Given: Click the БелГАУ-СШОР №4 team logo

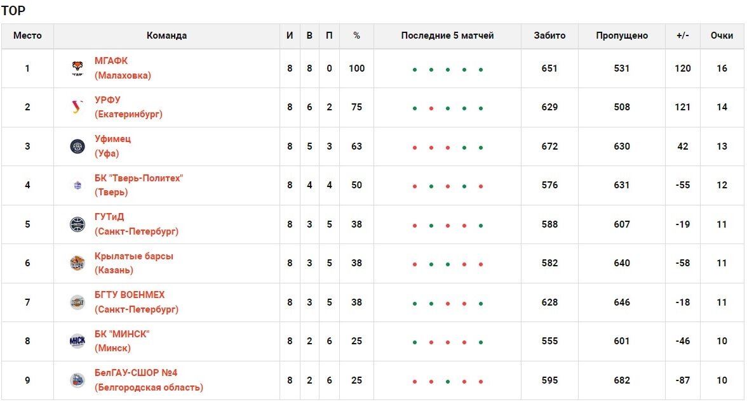Looking at the screenshot, I should coord(77,380).
